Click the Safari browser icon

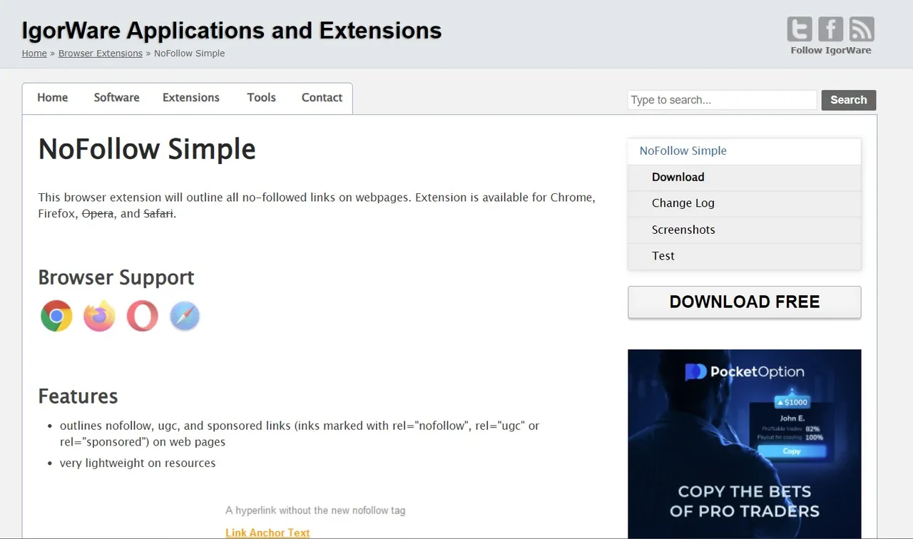pyautogui.click(x=185, y=316)
